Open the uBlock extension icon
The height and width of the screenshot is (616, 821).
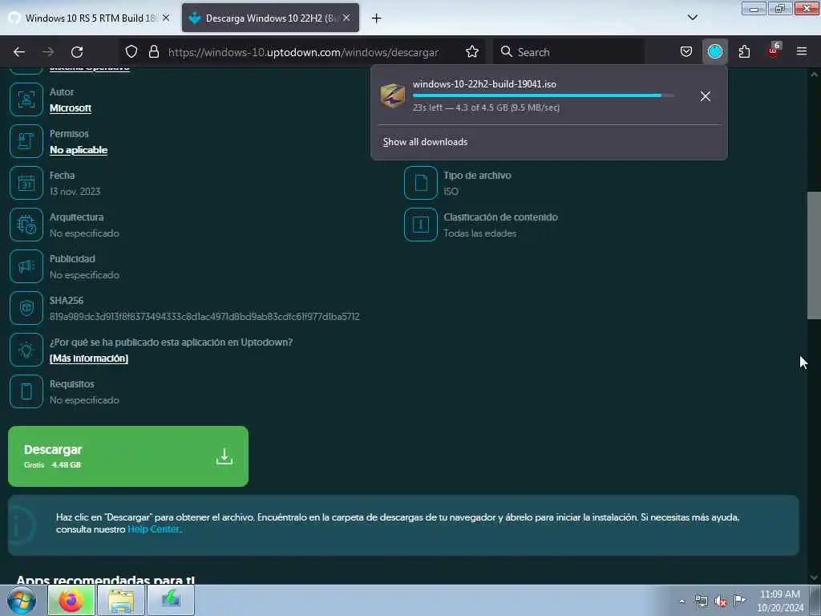pos(774,51)
